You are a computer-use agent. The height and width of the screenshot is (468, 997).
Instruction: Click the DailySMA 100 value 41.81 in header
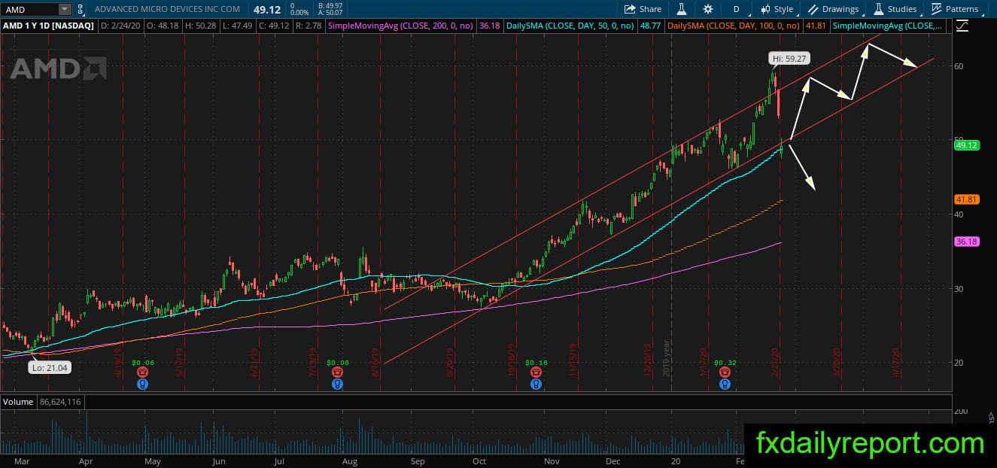[816, 26]
